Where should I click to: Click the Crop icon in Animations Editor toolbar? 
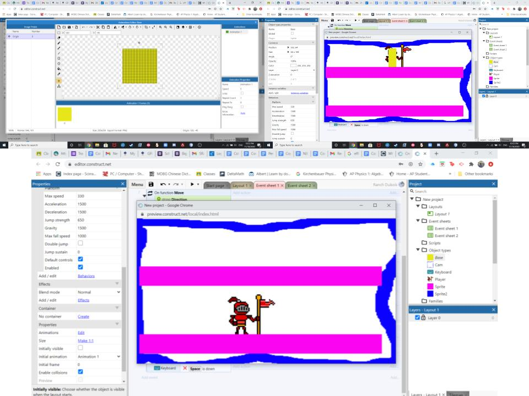click(x=146, y=27)
